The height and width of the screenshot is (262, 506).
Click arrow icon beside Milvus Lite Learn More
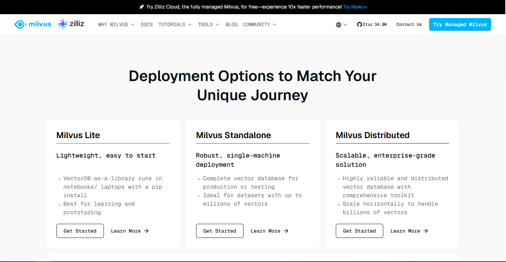(146, 231)
